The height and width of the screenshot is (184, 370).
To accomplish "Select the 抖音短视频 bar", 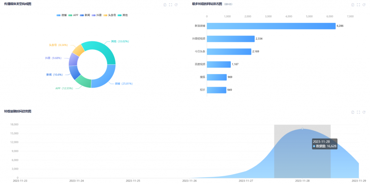I will tap(231, 39).
